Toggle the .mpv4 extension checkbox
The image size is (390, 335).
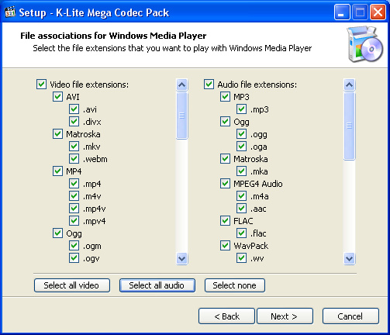click(74, 221)
